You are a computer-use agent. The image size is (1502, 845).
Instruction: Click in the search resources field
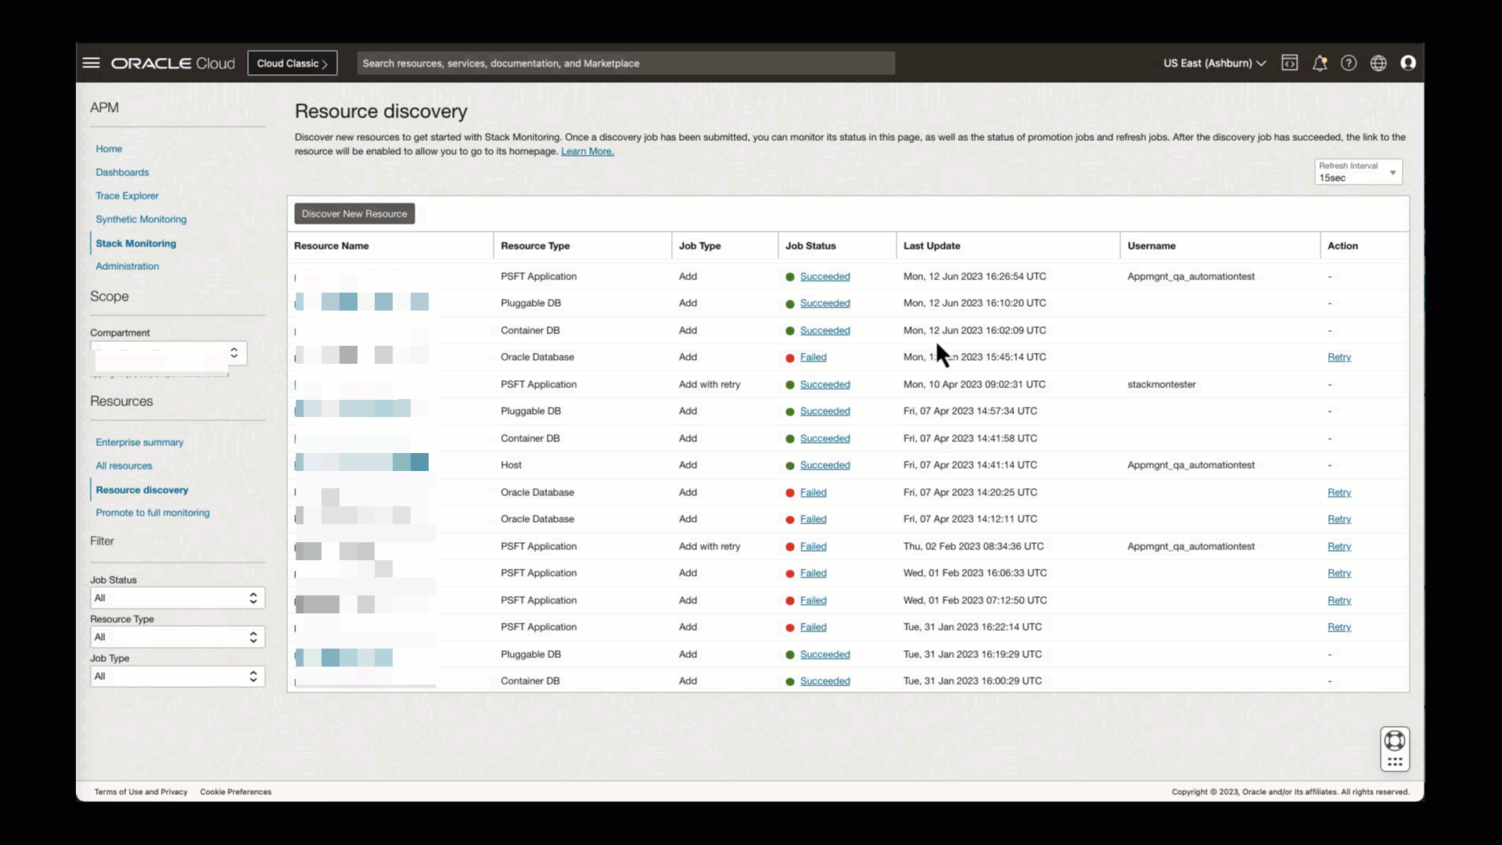coord(626,63)
